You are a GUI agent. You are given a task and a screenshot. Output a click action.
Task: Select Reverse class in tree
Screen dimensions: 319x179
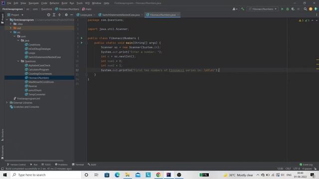(x=32, y=86)
